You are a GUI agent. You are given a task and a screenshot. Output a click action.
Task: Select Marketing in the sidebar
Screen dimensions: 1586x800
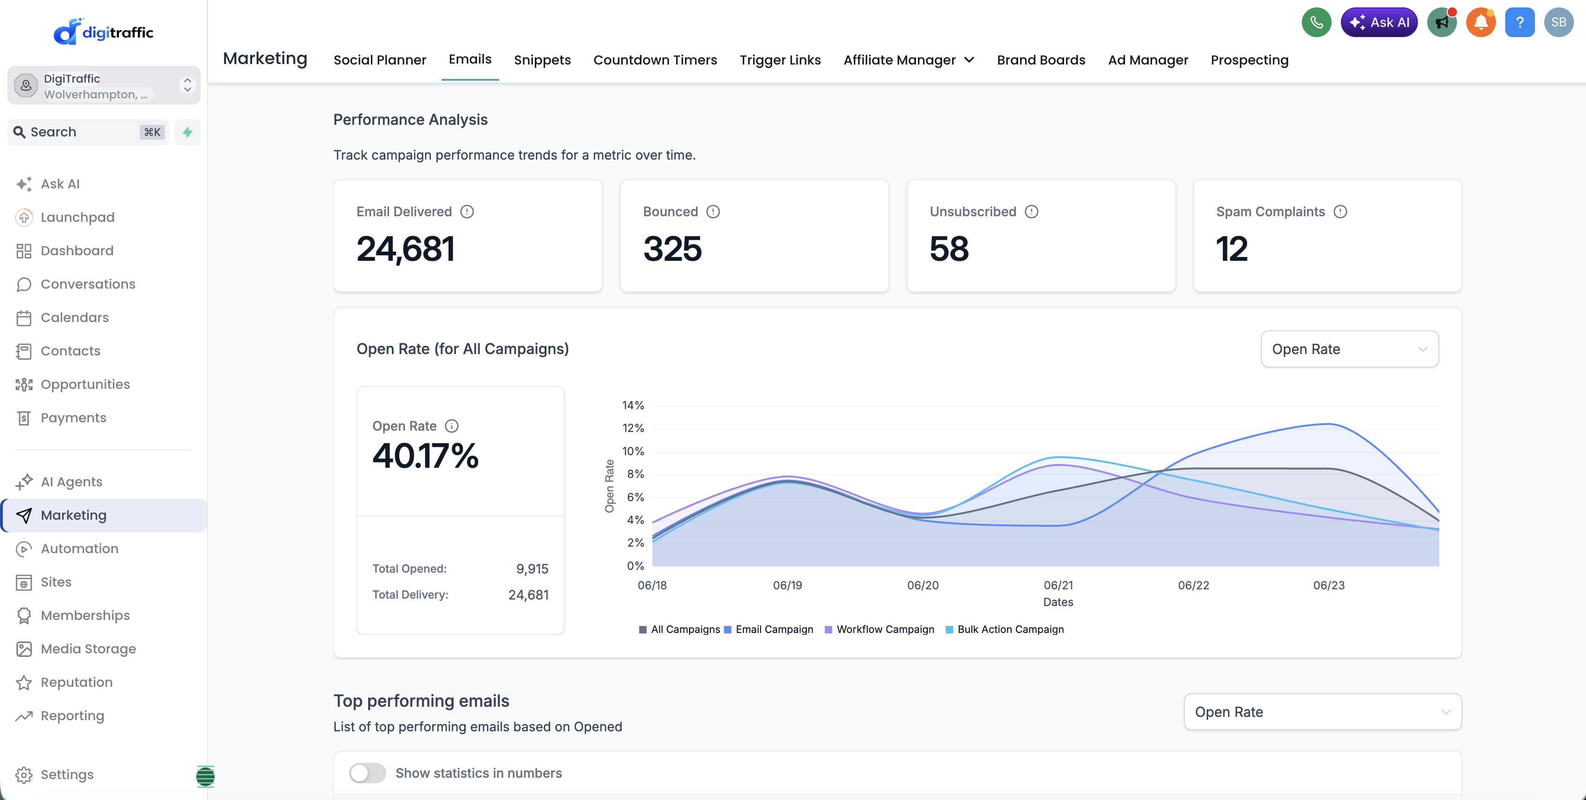(104, 515)
